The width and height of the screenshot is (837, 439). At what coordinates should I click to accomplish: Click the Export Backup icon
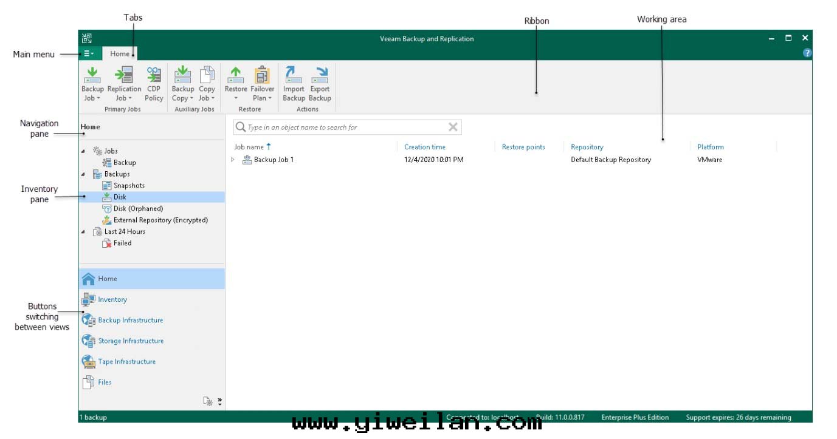320,75
